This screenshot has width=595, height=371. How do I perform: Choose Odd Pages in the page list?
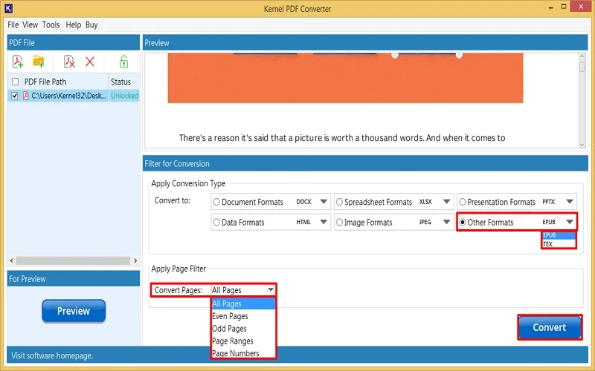(x=243, y=329)
